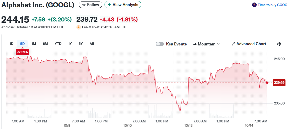The image size is (287, 129).
Task: Open chart settings gear icon
Action: (x=279, y=44)
